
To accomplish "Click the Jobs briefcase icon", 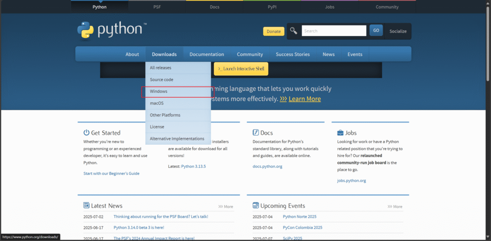I will tap(340, 133).
